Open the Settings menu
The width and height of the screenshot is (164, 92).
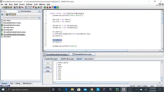pyautogui.click(x=29, y=4)
